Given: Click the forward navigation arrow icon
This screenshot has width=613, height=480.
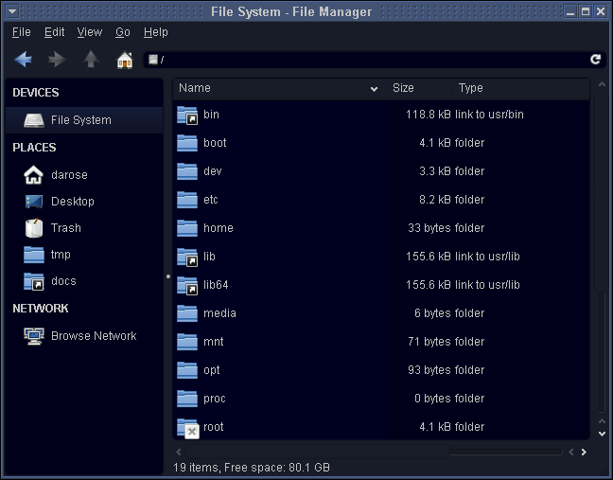Looking at the screenshot, I should pyautogui.click(x=57, y=60).
